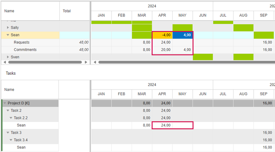Click Commitments September value 16,00
Viewport: 275px width, 152px height.
pos(267,50)
